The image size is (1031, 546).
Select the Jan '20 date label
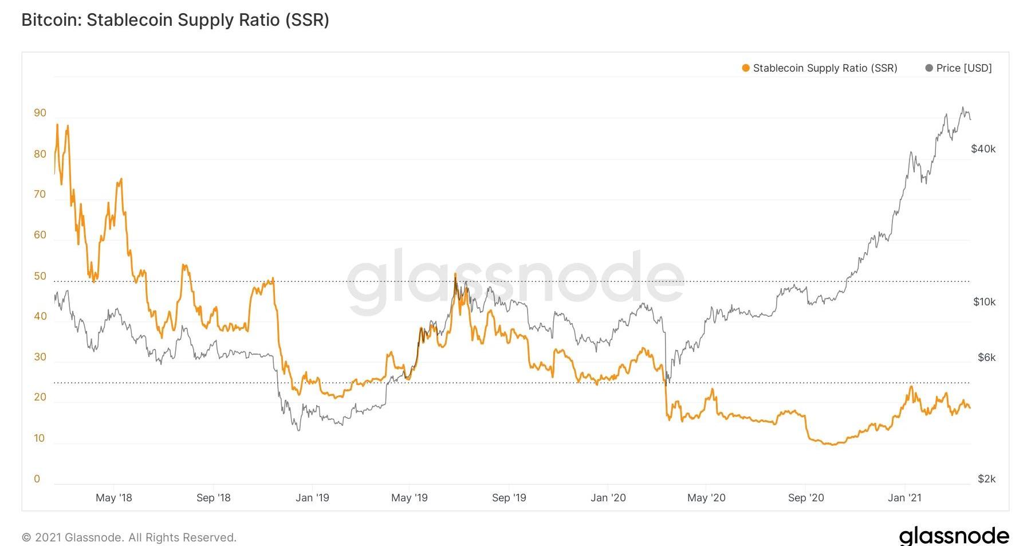pos(608,498)
